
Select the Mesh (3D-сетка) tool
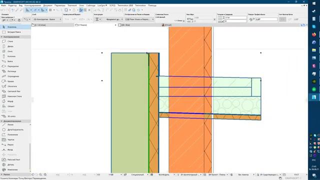click(15, 116)
